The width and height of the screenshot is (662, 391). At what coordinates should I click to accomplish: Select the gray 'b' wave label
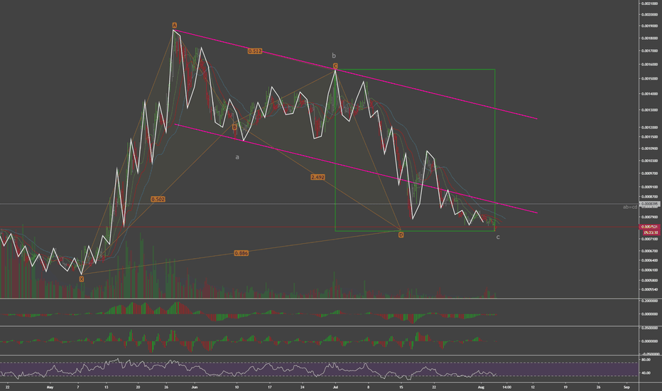pyautogui.click(x=334, y=55)
